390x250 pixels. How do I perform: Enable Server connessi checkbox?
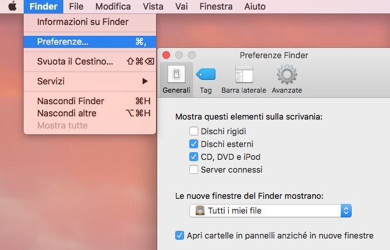tap(194, 169)
